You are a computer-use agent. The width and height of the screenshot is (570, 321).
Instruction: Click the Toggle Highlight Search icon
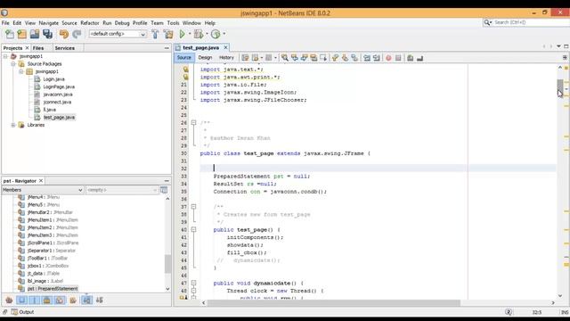(313, 58)
